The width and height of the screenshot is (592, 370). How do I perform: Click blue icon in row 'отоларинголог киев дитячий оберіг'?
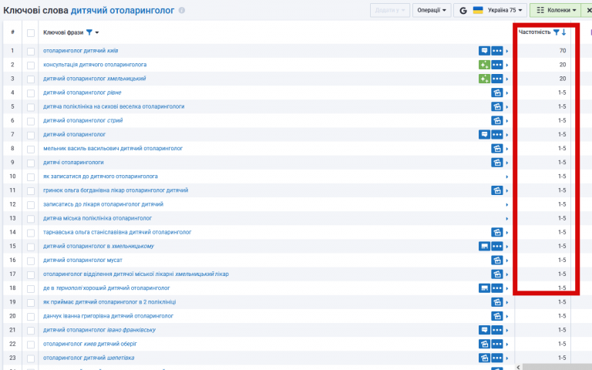pos(484,344)
